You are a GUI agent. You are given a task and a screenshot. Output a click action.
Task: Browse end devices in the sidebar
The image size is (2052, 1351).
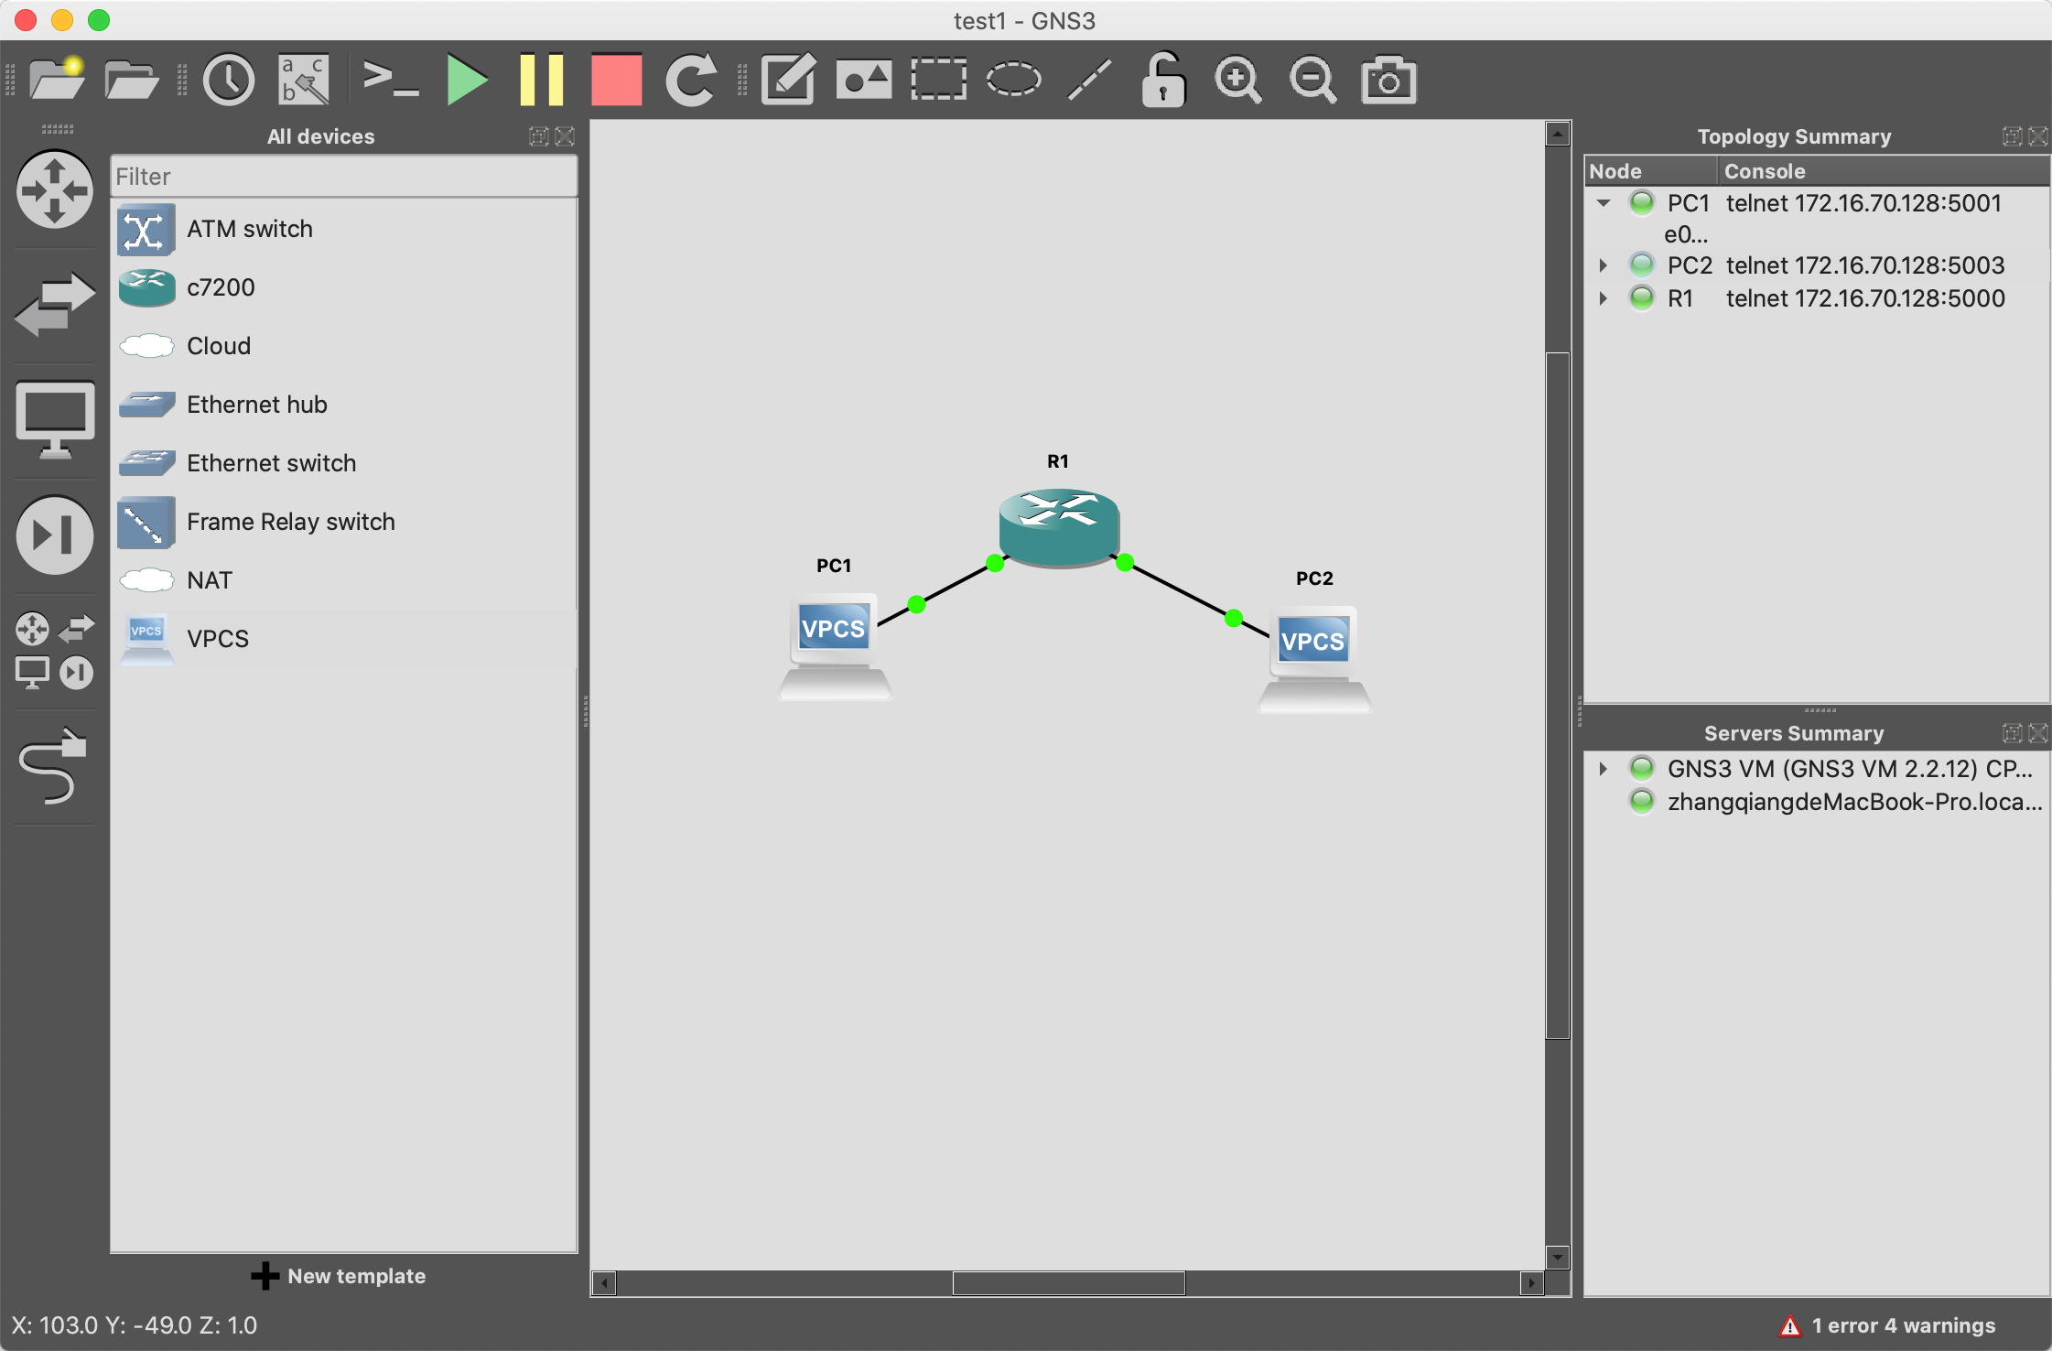point(55,419)
